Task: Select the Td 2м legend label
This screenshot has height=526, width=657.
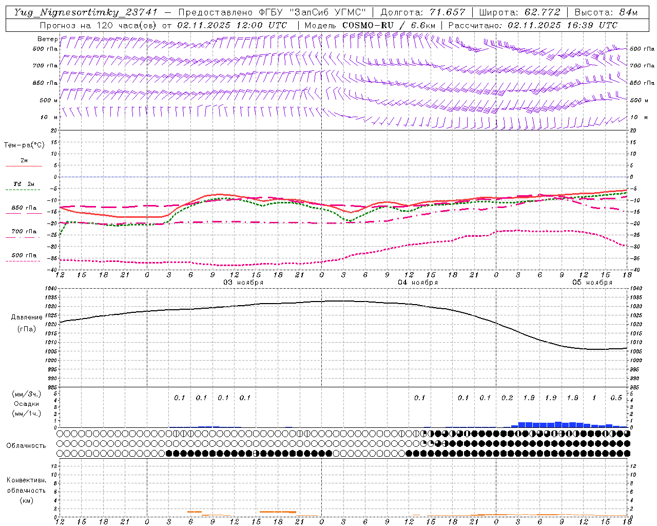Action: tap(24, 184)
